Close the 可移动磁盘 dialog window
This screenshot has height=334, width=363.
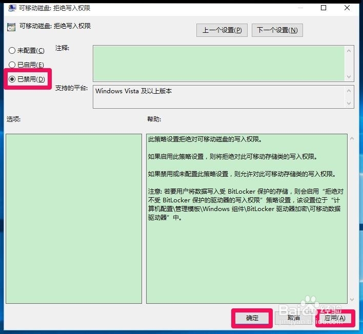347,8
